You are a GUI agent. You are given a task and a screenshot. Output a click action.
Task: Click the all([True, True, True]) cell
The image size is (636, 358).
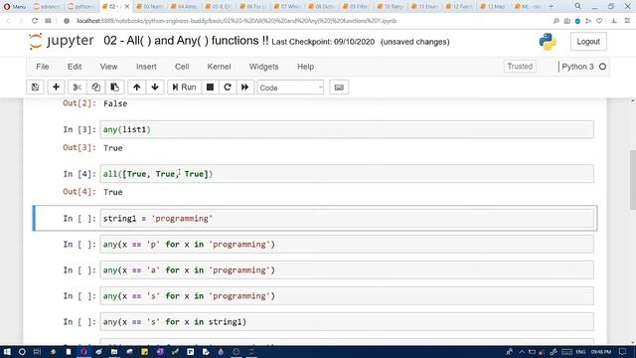[x=347, y=174]
